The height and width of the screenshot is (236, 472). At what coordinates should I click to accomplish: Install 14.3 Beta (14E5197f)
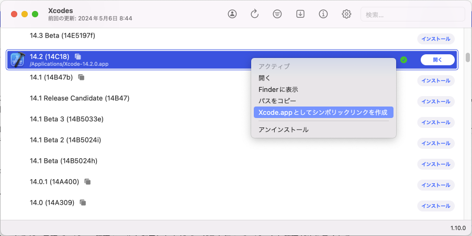tap(435, 39)
